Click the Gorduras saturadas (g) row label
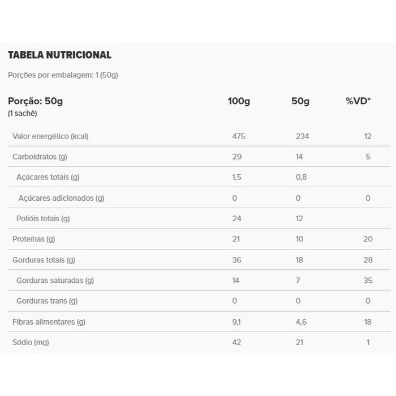The image size is (396, 396). (x=55, y=281)
